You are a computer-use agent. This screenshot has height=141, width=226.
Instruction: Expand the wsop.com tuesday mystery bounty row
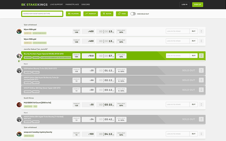point(201,134)
